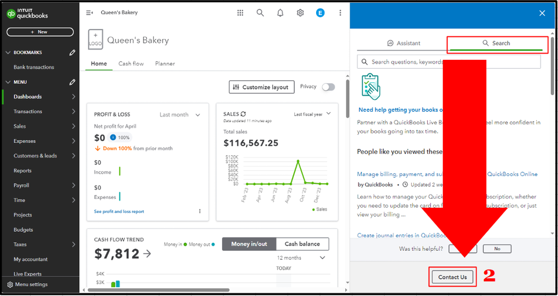558x296 pixels.
Task: Open Live Experts in the sidebar
Action: (x=27, y=274)
